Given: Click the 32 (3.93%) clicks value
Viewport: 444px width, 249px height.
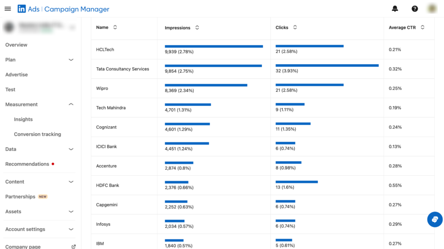Looking at the screenshot, I should point(287,71).
